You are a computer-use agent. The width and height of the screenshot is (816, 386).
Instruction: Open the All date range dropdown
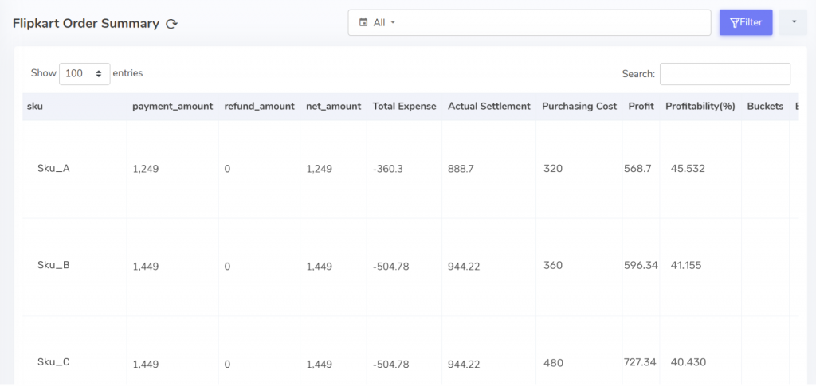(529, 23)
